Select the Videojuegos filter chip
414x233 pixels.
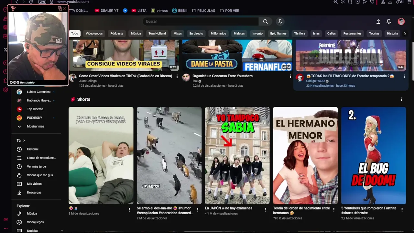[94, 33]
